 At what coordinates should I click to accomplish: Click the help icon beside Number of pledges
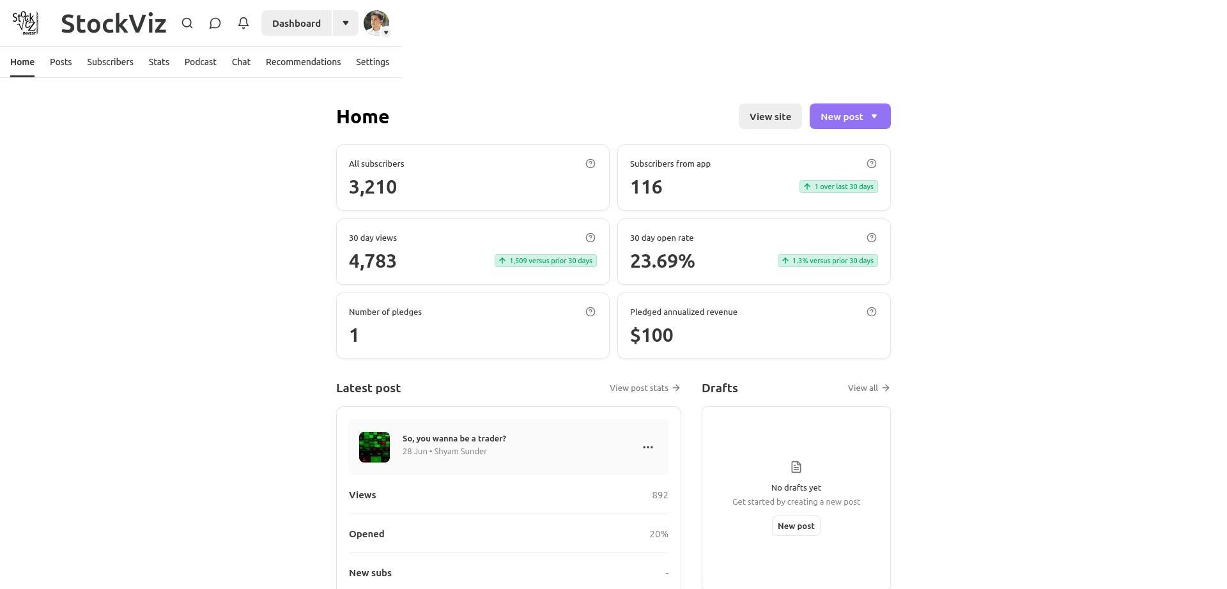point(590,312)
